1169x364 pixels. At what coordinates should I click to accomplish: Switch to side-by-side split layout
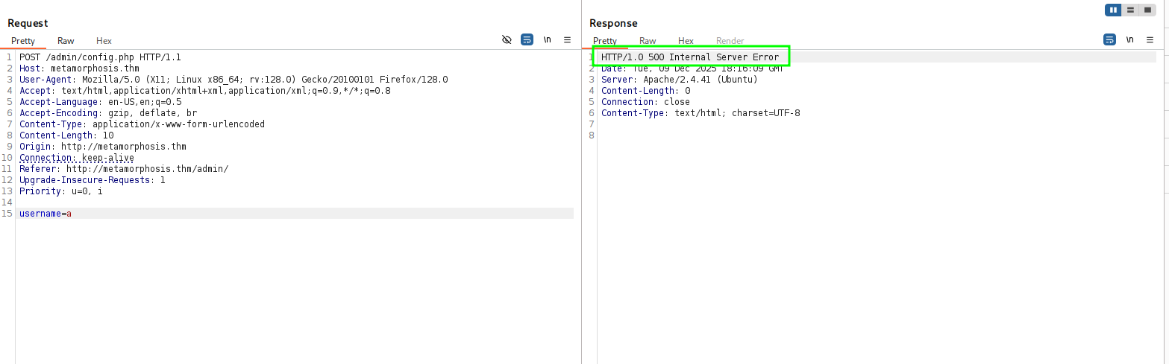[x=1114, y=10]
